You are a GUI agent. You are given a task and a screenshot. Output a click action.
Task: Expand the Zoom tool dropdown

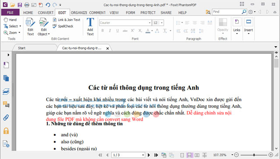point(19,33)
